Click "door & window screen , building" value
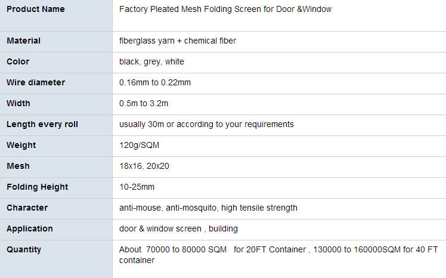This screenshot has height=278, width=446. pos(178,228)
